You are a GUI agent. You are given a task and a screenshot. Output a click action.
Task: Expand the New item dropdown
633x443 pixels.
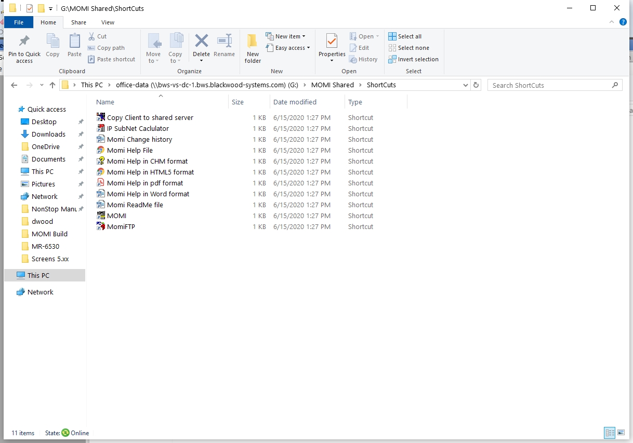coord(286,36)
